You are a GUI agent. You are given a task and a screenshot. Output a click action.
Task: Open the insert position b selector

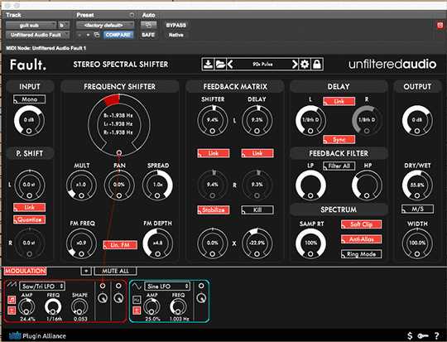[x=64, y=26]
